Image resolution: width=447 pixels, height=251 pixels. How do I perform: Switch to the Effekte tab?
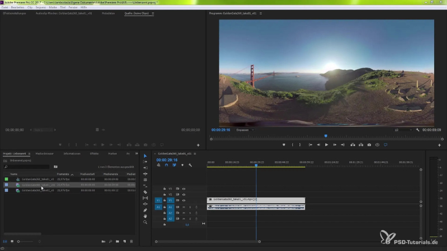94,153
